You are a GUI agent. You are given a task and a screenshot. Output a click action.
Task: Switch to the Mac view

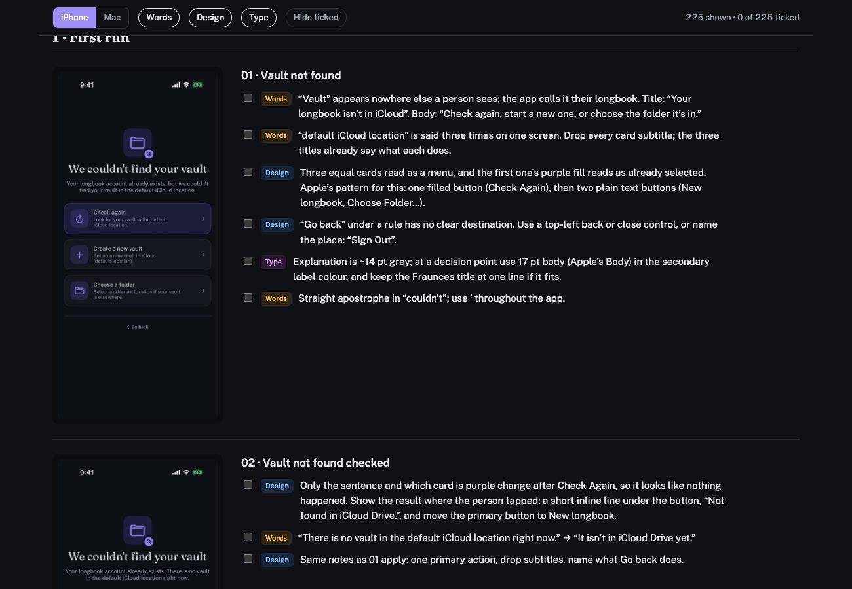112,18
